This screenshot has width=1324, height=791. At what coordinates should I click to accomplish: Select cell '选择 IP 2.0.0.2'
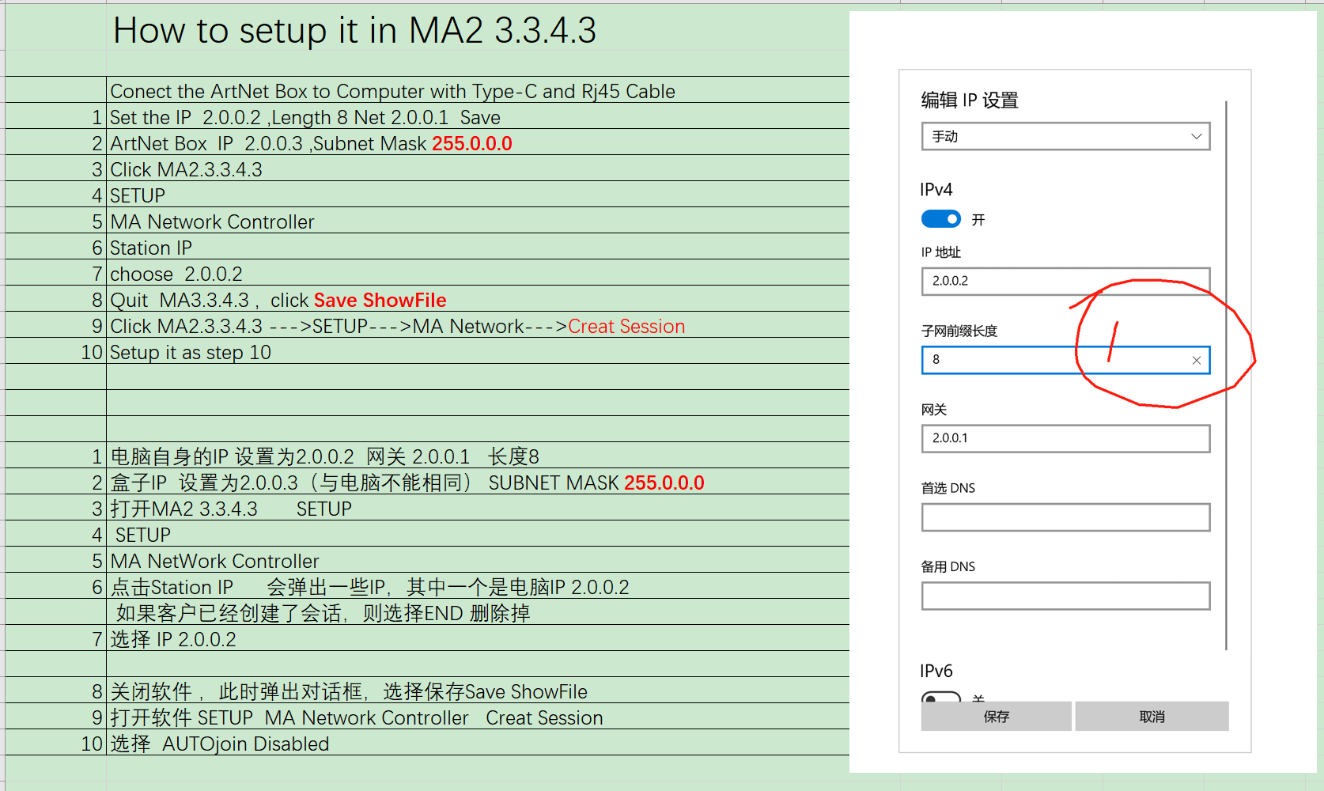(x=478, y=638)
